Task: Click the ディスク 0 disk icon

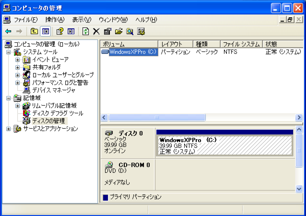Action: [x=109, y=133]
